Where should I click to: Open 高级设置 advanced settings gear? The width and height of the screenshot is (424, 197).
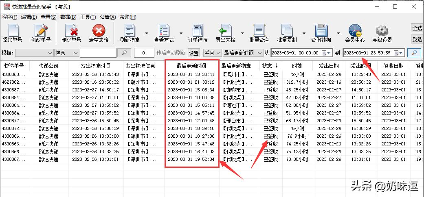pyautogui.click(x=382, y=33)
